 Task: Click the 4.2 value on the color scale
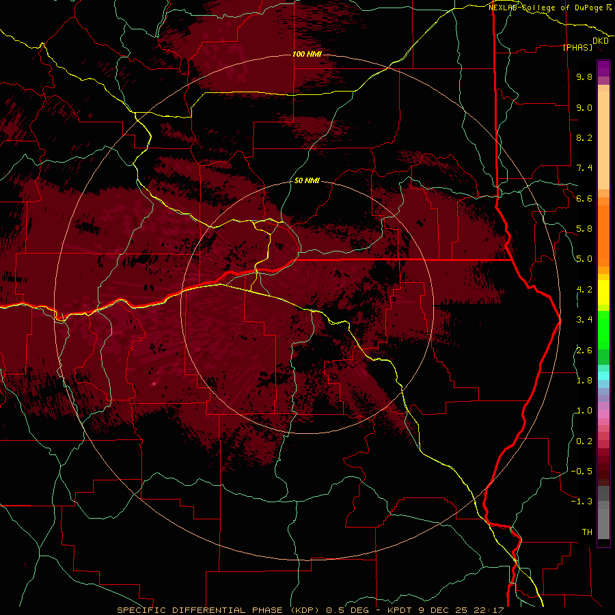[x=584, y=290]
